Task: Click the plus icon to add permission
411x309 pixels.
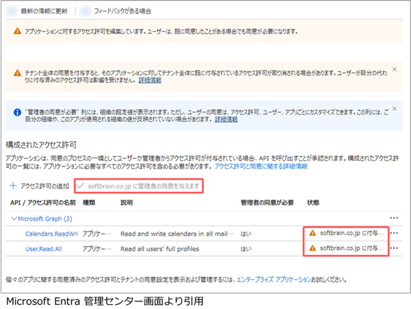Action: 14,186
